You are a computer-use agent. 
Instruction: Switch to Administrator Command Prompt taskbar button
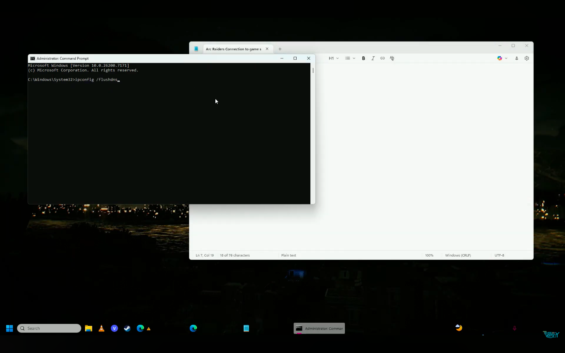click(x=319, y=328)
